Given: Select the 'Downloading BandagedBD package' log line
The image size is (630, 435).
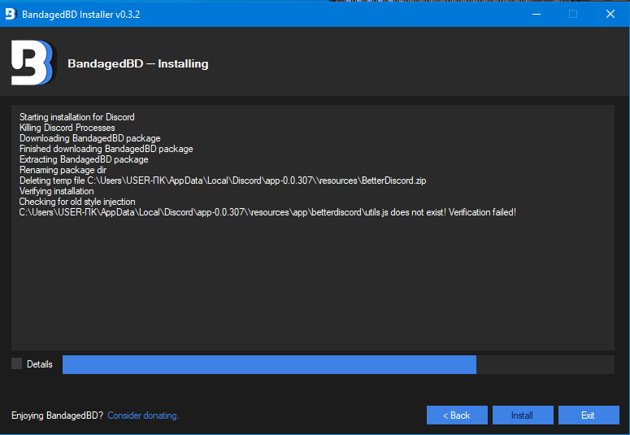Looking at the screenshot, I should (90, 138).
